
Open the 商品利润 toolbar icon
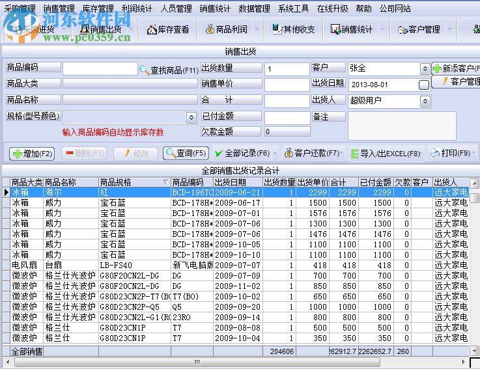227,29
